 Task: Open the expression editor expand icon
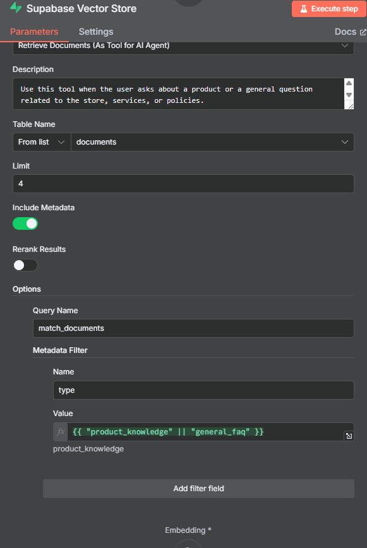[349, 436]
